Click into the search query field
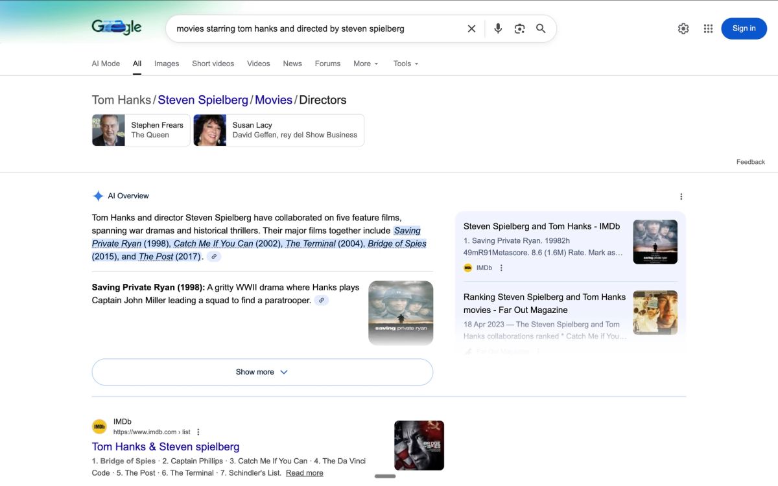The width and height of the screenshot is (778, 486). point(318,29)
